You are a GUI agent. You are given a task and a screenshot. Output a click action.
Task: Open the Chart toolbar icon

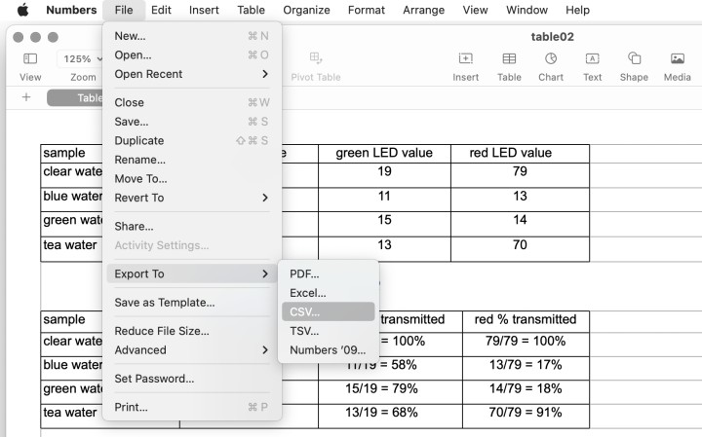pos(551,58)
